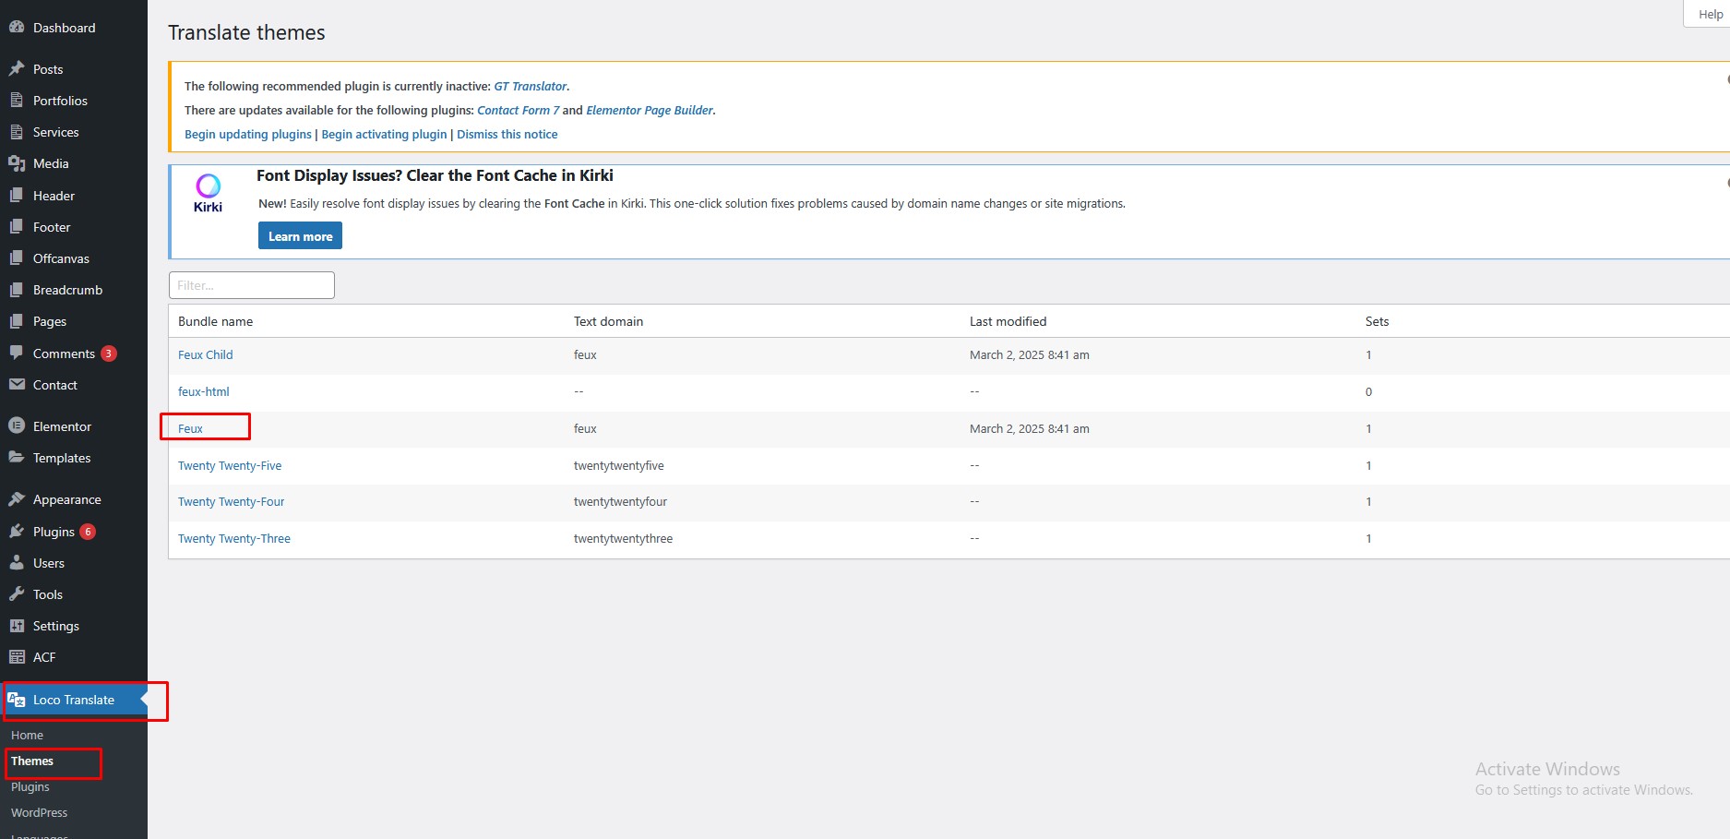Click the Media icon in sidebar
This screenshot has height=839, width=1730.
click(x=16, y=163)
